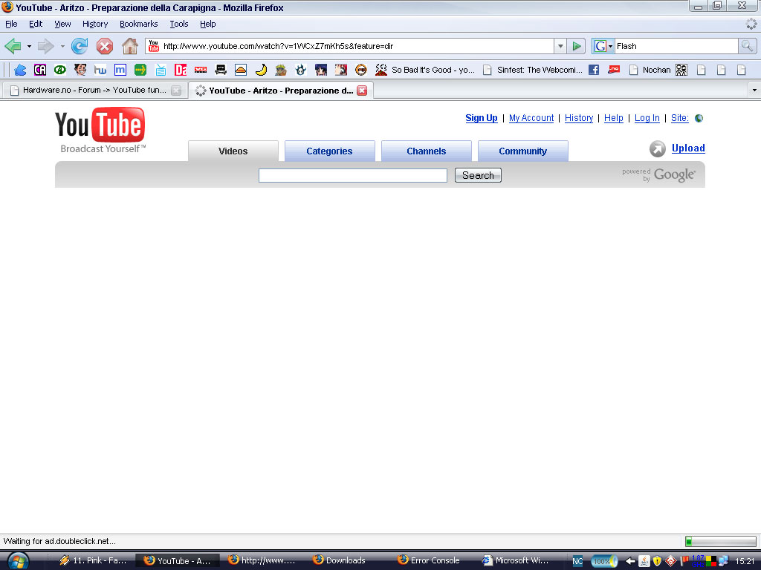Click the YouTube search input field
The width and height of the screenshot is (761, 570).
(x=353, y=175)
